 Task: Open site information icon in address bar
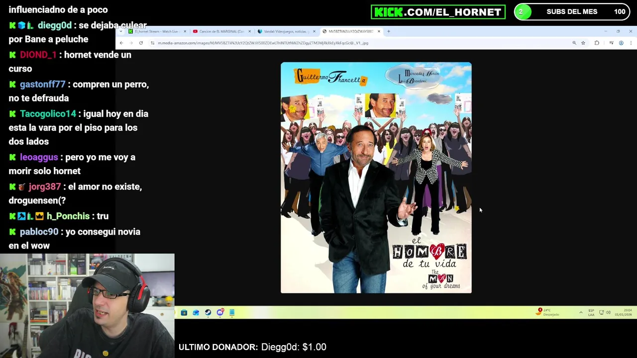coord(152,43)
